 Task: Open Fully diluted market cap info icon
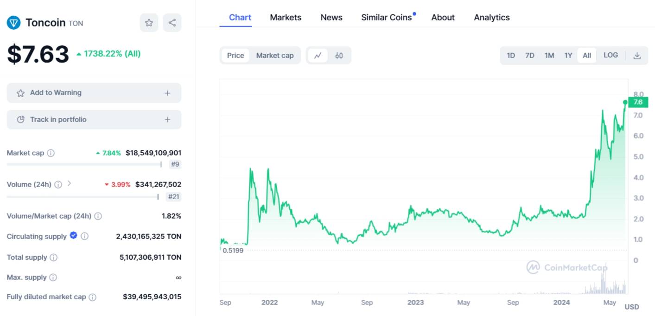click(x=93, y=297)
